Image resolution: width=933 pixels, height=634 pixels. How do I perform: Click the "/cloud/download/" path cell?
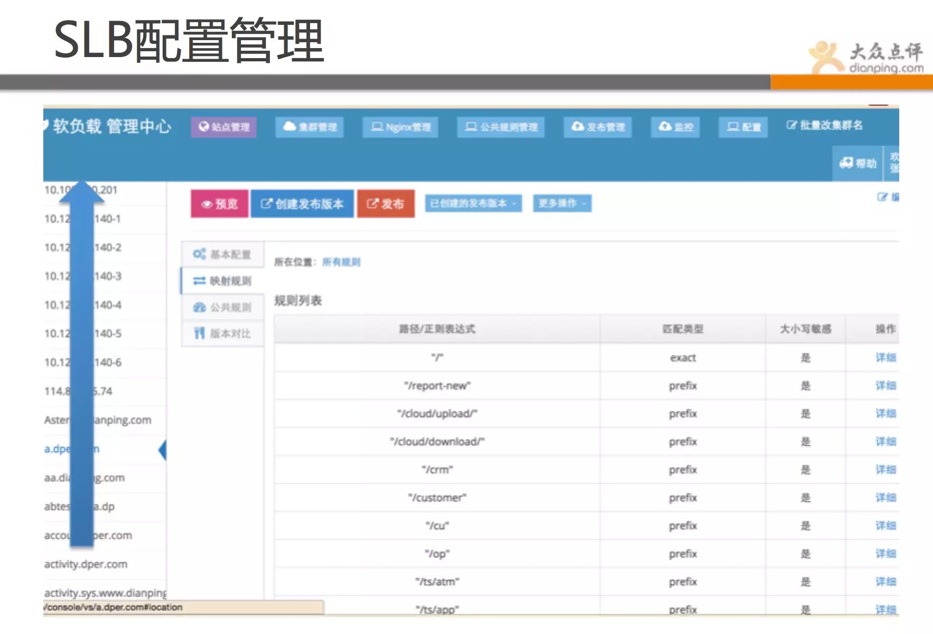click(x=437, y=442)
